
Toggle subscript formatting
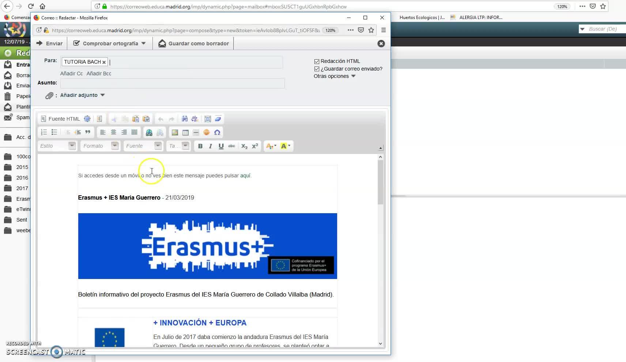(245, 146)
